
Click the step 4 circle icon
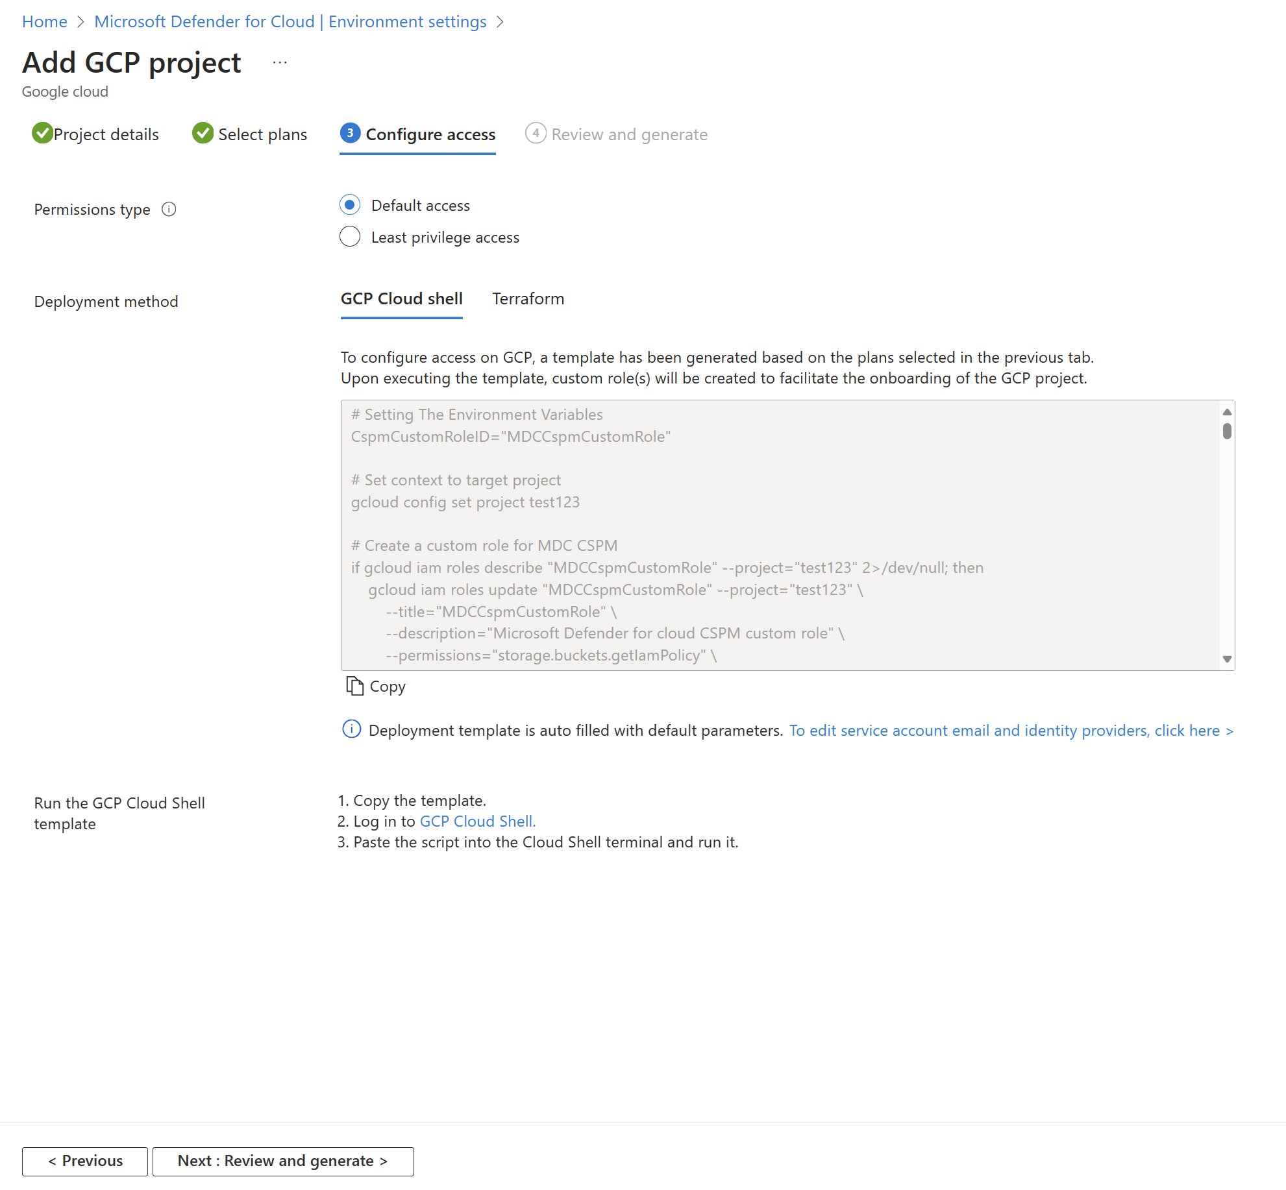pyautogui.click(x=536, y=134)
